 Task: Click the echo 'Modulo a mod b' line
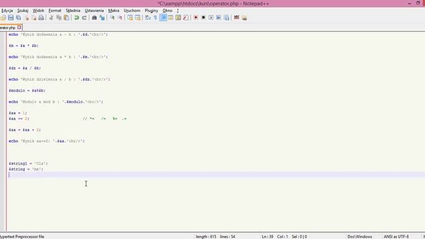[x=56, y=102]
